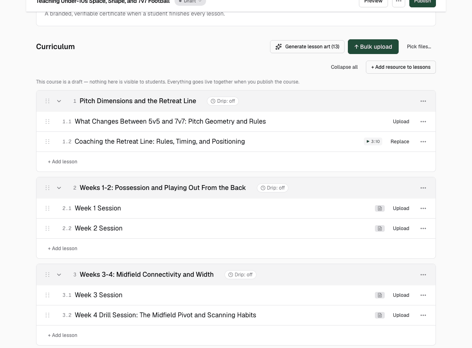
Task: Upload content for lesson 1.1
Action: pyautogui.click(x=401, y=122)
